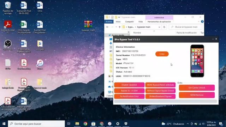This screenshot has height=127, width=226.
Task: Select the loco gabi folder icon
Action: (40, 45)
